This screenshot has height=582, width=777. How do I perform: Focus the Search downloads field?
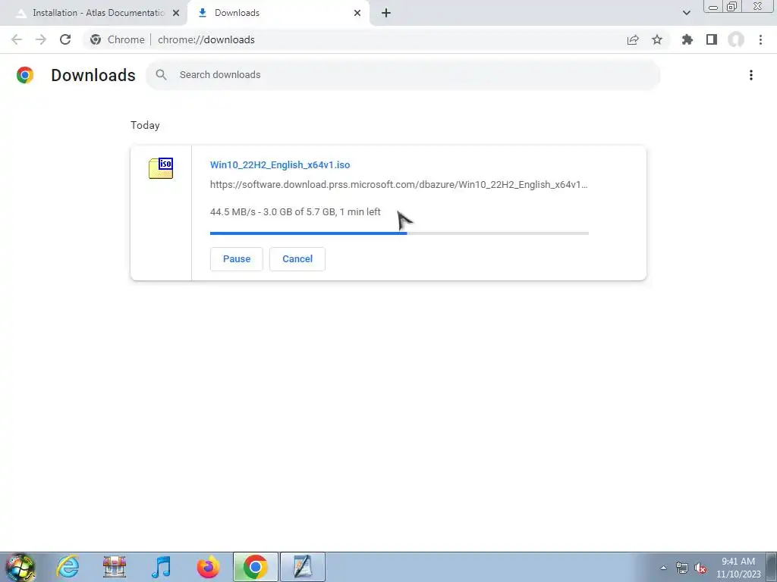pos(403,75)
